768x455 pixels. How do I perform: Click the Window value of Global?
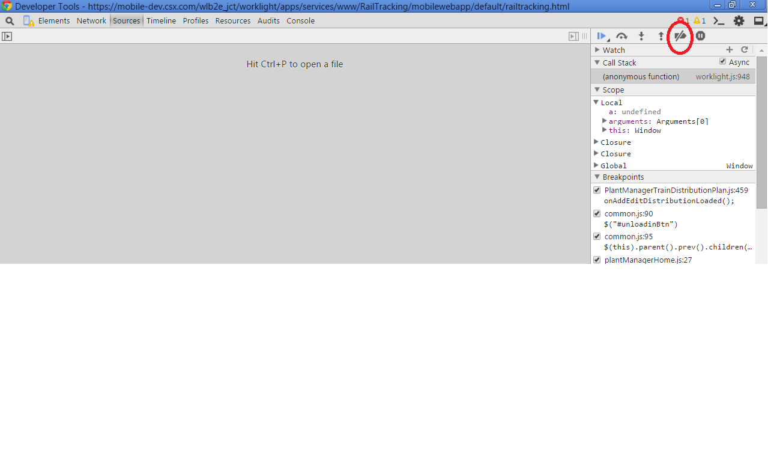[x=739, y=165]
